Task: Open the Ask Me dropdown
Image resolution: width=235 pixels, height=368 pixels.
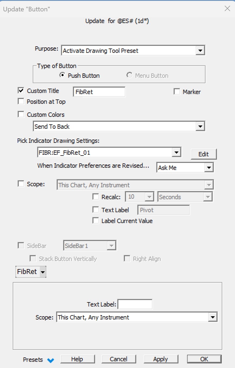Action: 208,168
